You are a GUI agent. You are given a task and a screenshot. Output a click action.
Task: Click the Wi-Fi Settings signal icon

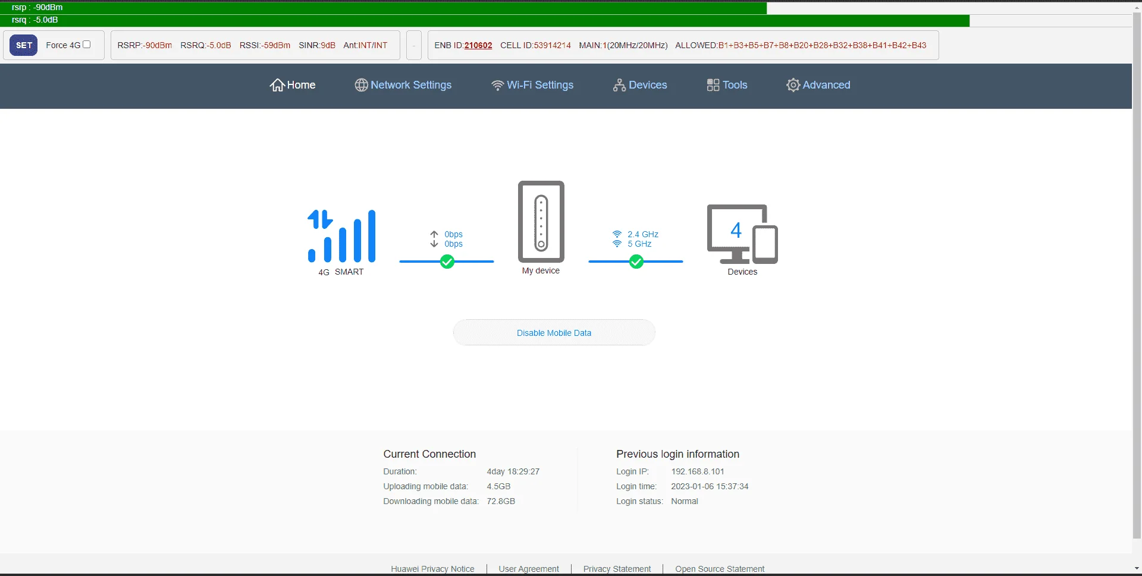pos(497,85)
